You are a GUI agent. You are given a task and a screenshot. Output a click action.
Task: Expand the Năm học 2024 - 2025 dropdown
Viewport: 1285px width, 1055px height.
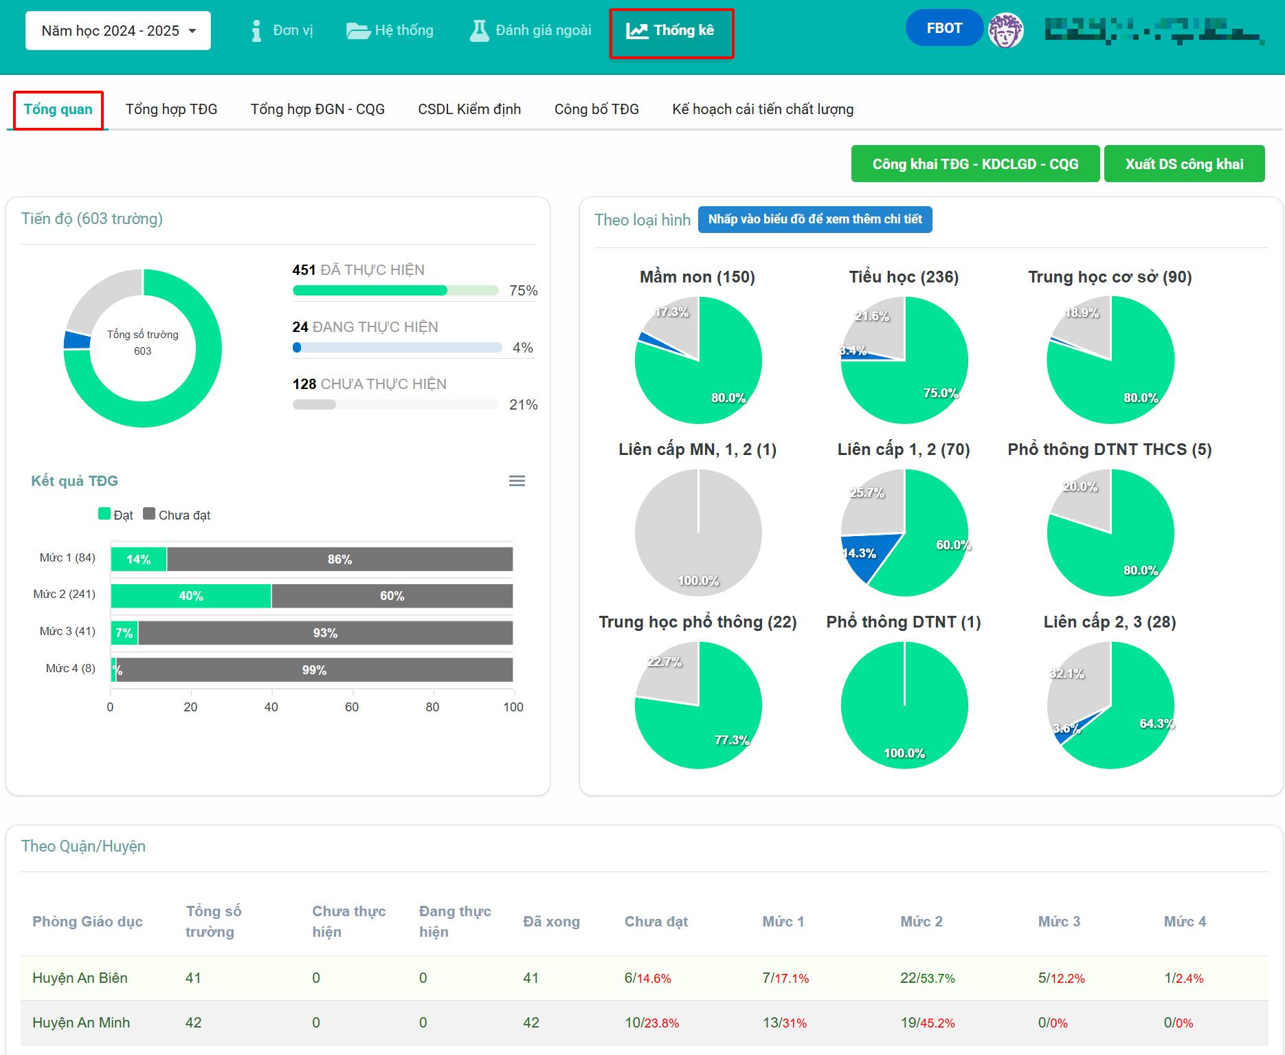coord(118,31)
